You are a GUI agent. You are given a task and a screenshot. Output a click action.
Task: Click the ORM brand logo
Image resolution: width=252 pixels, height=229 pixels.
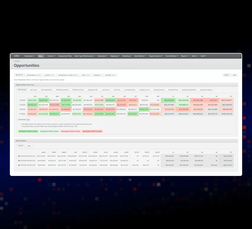point(16,56)
